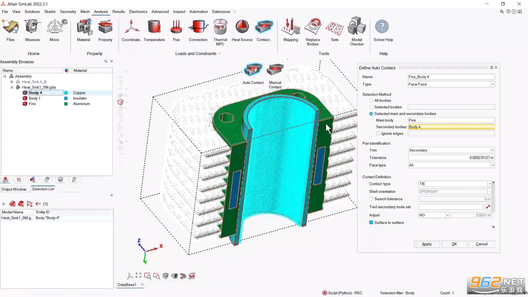Open the Sets tool
The height and width of the screenshot is (297, 528).
click(335, 30)
